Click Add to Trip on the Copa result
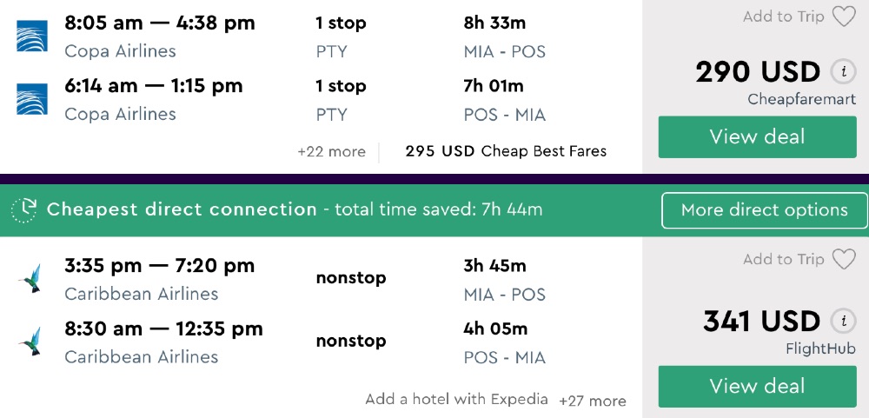The width and height of the screenshot is (869, 418). tap(783, 17)
